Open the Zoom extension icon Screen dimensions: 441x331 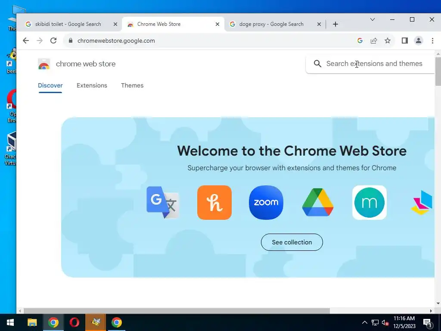coord(266,203)
